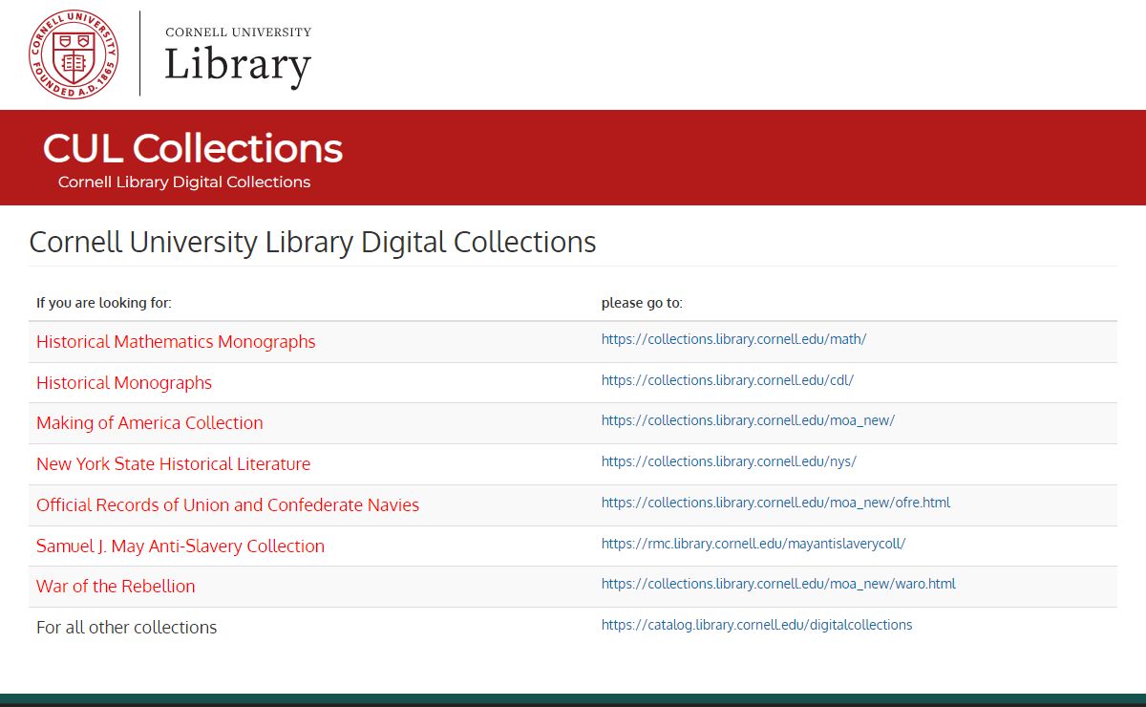This screenshot has height=707, width=1146.
Task: Open Historical Monographs collection
Action: (124, 382)
